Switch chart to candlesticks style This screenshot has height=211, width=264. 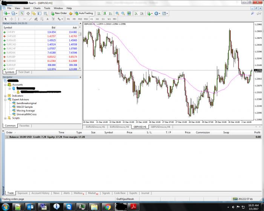tap(105, 14)
